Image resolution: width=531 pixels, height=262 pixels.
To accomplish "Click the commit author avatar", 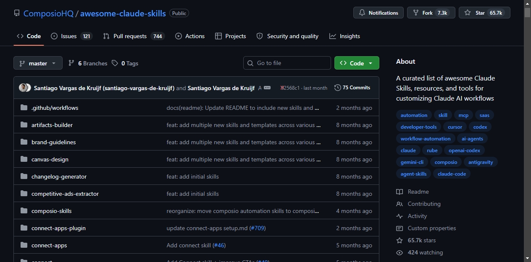I will pos(24,88).
